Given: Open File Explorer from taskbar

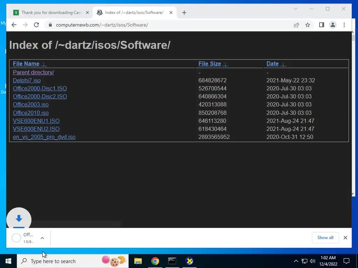Looking at the screenshot, I should 138,261.
